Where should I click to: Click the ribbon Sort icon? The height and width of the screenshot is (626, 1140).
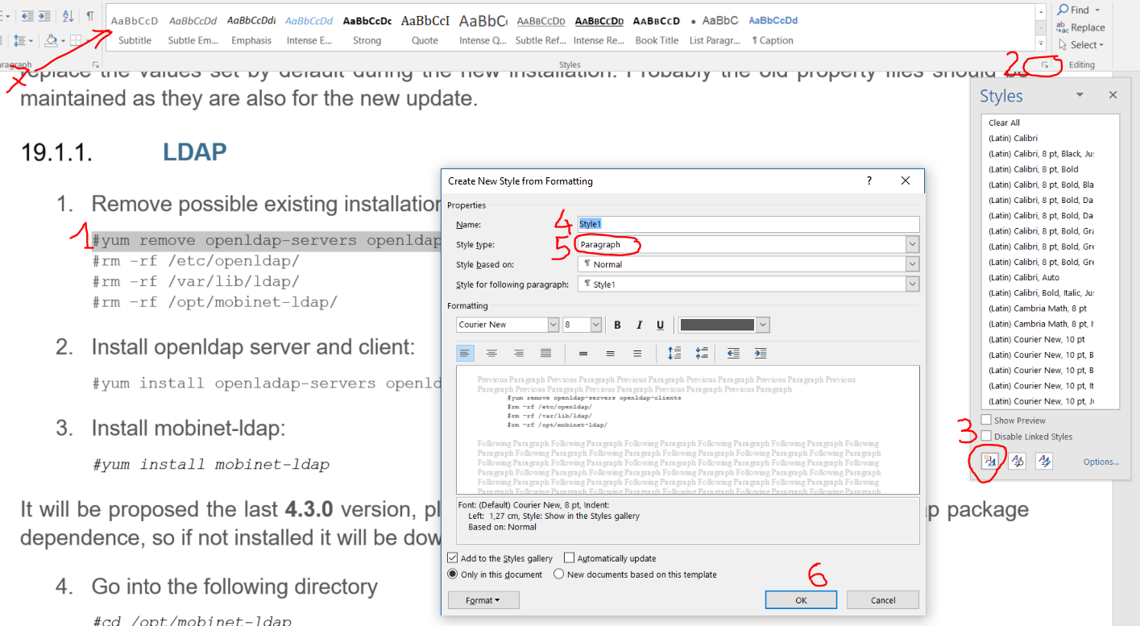tap(68, 16)
